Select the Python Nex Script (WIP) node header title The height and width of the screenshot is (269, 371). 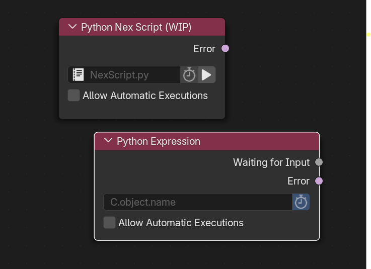click(x=136, y=27)
